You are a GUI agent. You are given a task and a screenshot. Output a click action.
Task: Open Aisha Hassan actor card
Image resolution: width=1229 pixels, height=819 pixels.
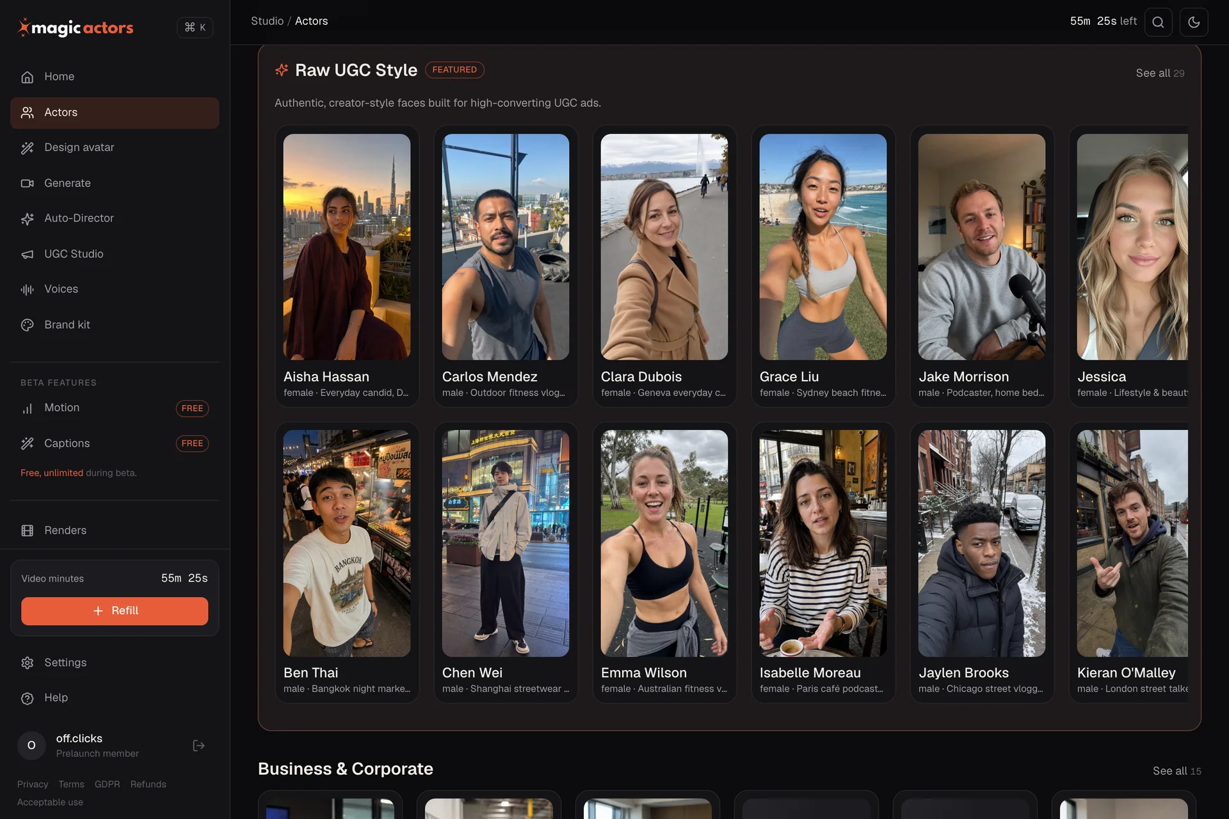click(347, 266)
